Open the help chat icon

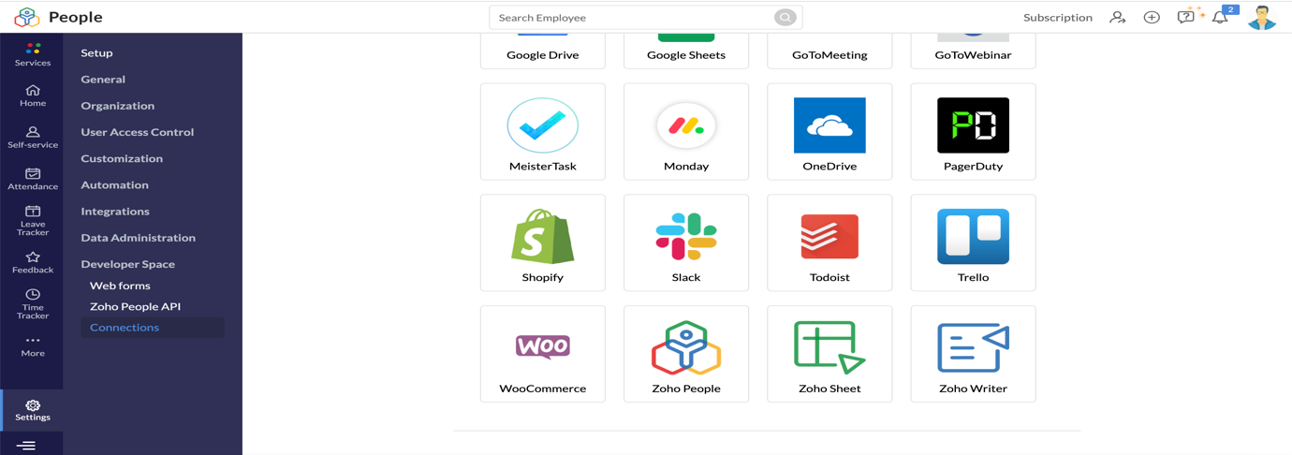point(1187,17)
